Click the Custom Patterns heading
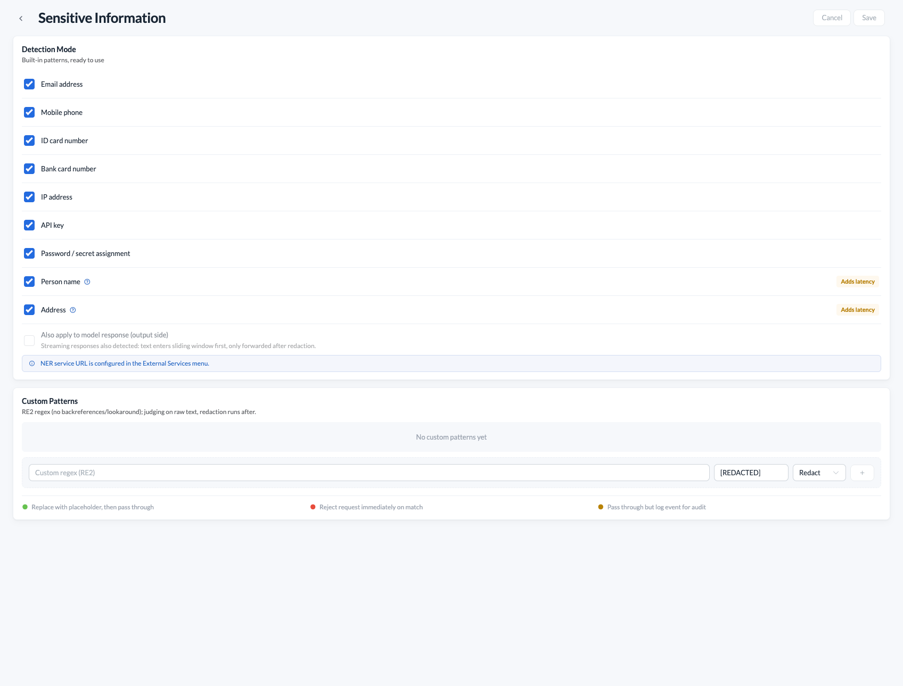This screenshot has width=903, height=686. click(50, 401)
